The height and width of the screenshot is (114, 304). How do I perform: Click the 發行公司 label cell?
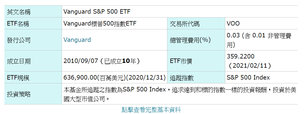pyautogui.click(x=33, y=40)
